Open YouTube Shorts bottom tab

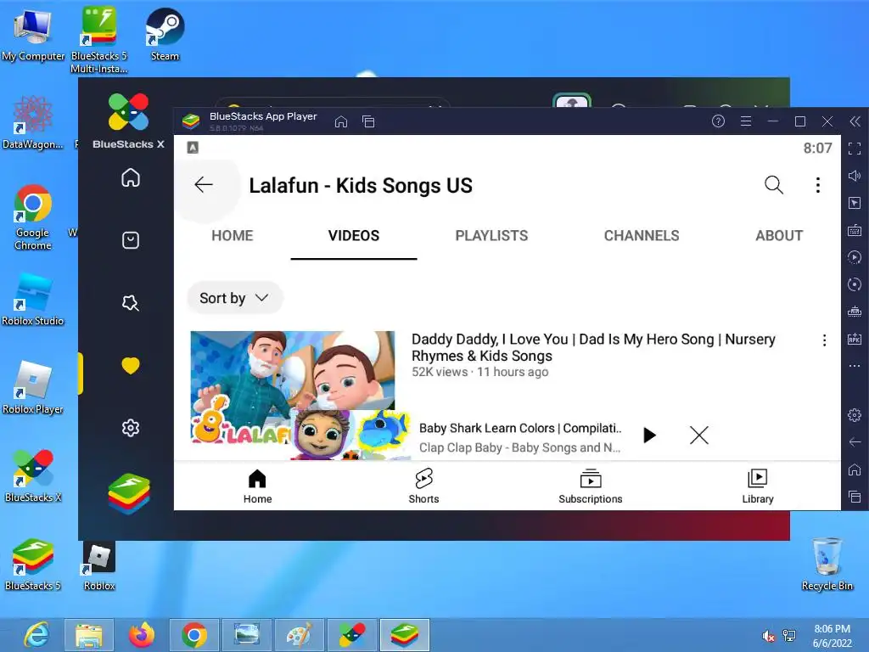(x=424, y=486)
